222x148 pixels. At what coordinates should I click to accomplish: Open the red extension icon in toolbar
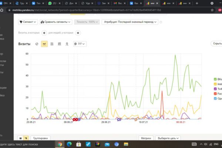220,10
